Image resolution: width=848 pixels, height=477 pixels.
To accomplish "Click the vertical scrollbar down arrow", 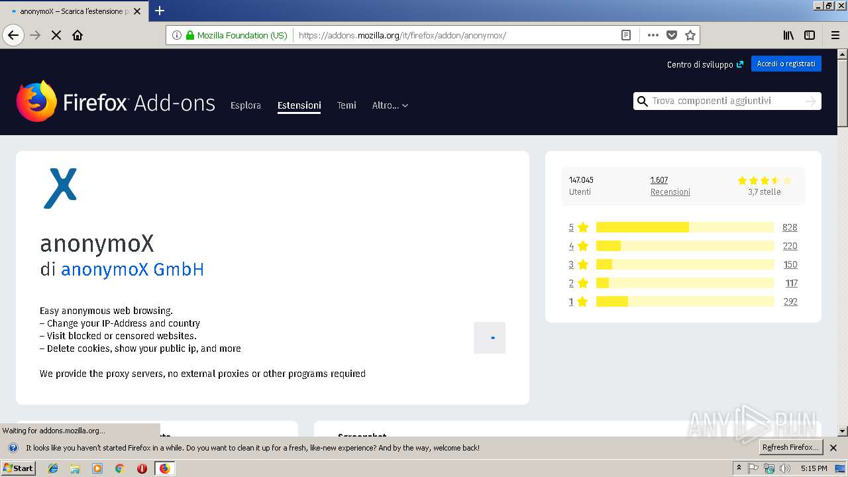I will tap(843, 431).
